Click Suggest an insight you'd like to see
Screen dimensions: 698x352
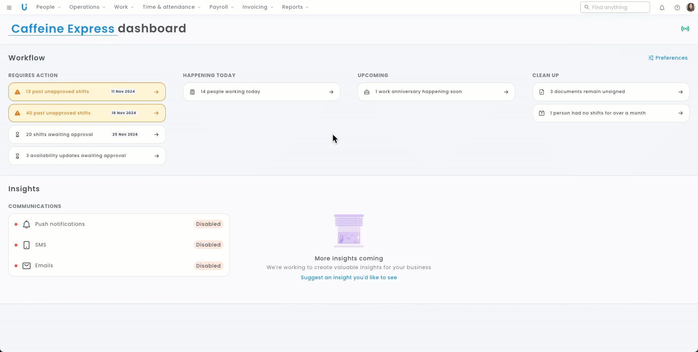(349, 277)
